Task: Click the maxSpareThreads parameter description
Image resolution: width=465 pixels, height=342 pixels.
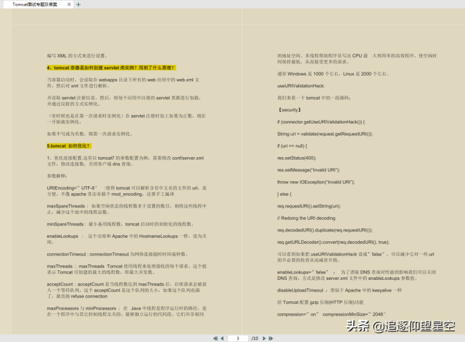Action: [127, 209]
